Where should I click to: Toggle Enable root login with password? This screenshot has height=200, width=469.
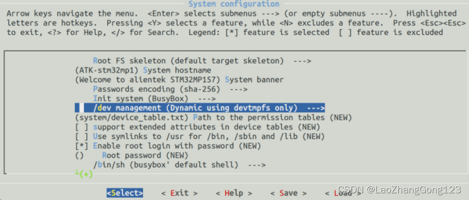tap(168, 146)
